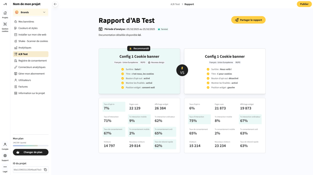Click 'Position widget : gauche' line

coord(221,88)
